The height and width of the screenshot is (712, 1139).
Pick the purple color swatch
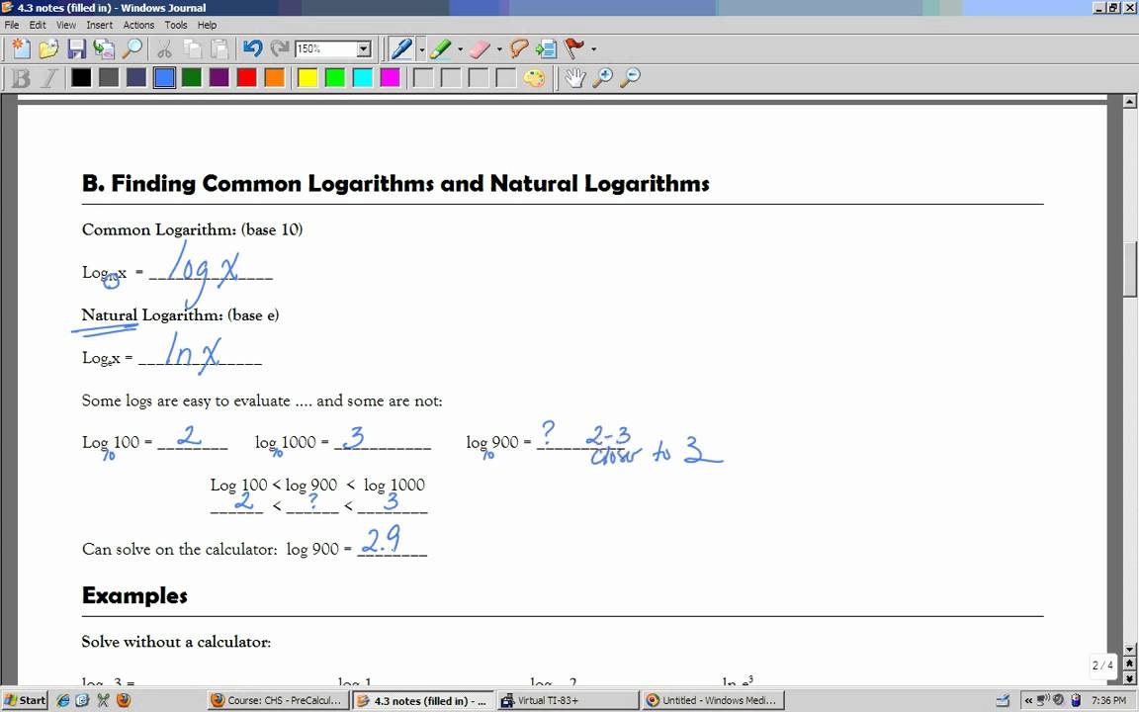219,78
